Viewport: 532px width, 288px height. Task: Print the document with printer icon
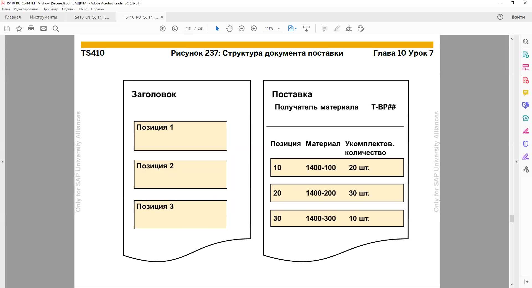(x=31, y=29)
